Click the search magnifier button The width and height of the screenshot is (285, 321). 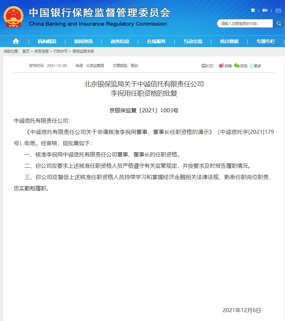pyautogui.click(x=279, y=23)
